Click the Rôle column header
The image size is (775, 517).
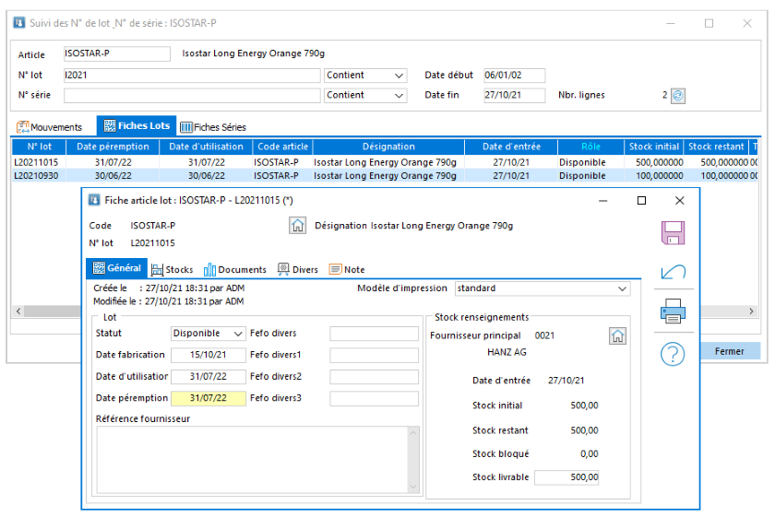pos(591,147)
